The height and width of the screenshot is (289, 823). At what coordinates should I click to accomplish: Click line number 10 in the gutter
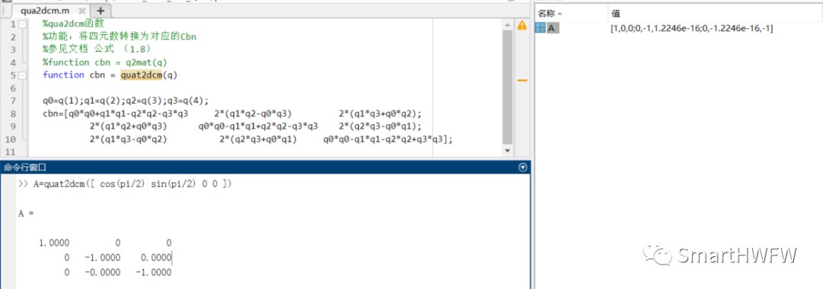click(11, 140)
